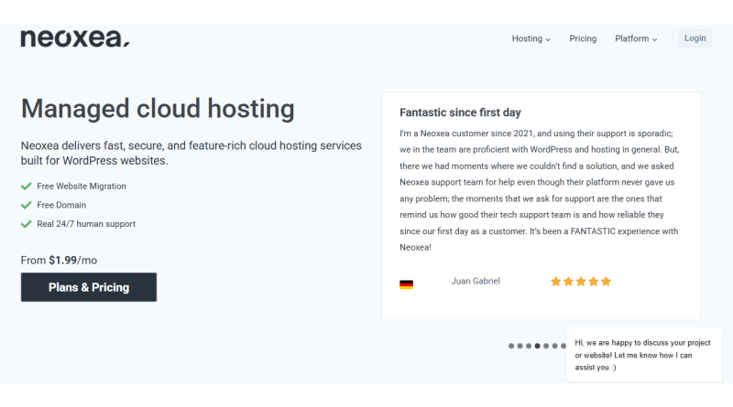Go to third testimonial carousel dot
Viewport: 733px width, 407px height.
pyautogui.click(x=529, y=346)
